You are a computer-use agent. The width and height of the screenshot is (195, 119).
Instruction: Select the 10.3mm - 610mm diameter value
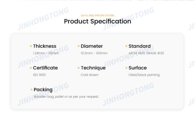tap(94, 53)
